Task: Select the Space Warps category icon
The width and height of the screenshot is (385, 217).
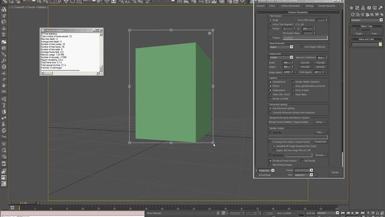Action: click(x=377, y=14)
